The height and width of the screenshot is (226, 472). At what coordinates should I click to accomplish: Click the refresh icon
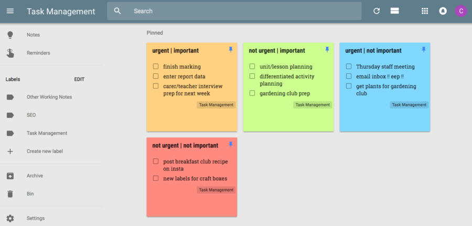pyautogui.click(x=376, y=11)
